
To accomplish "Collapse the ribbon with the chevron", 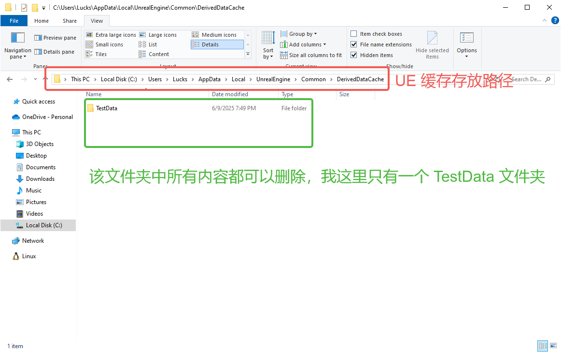I will point(545,20).
